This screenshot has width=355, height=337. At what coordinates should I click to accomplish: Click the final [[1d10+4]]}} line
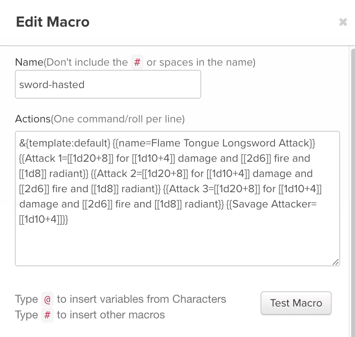(44, 219)
